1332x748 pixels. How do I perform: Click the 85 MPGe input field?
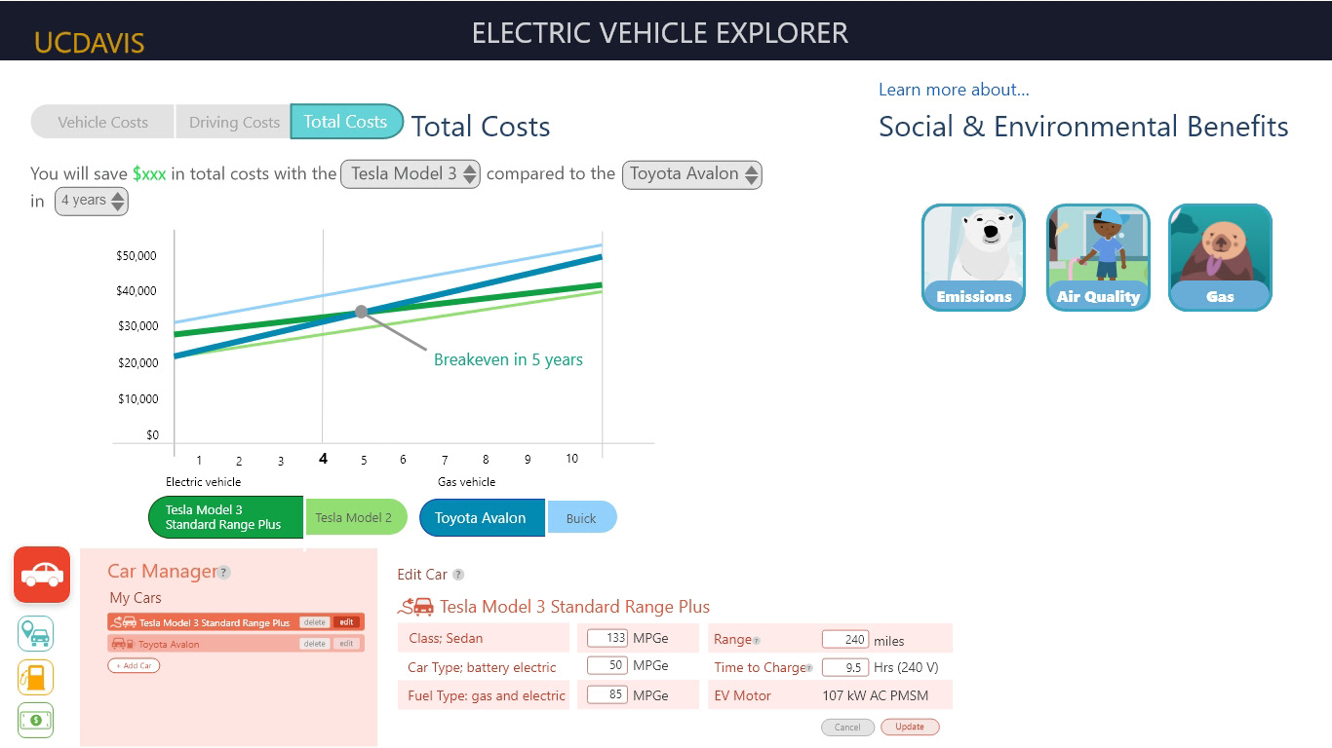(607, 694)
